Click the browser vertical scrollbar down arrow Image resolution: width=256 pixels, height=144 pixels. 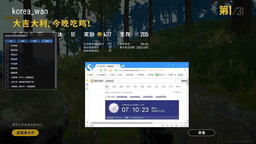pos(187,121)
